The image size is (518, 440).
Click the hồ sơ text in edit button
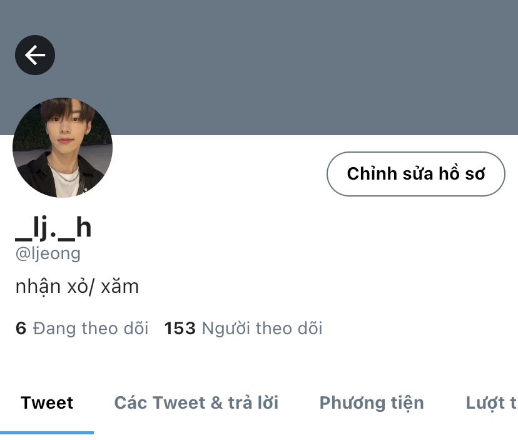(462, 174)
